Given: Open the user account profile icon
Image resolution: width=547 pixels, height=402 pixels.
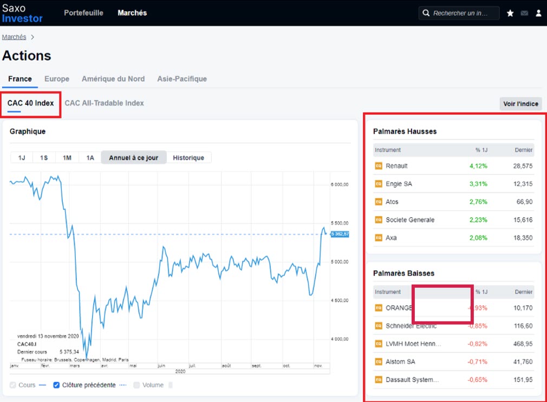Looking at the screenshot, I should (x=538, y=13).
